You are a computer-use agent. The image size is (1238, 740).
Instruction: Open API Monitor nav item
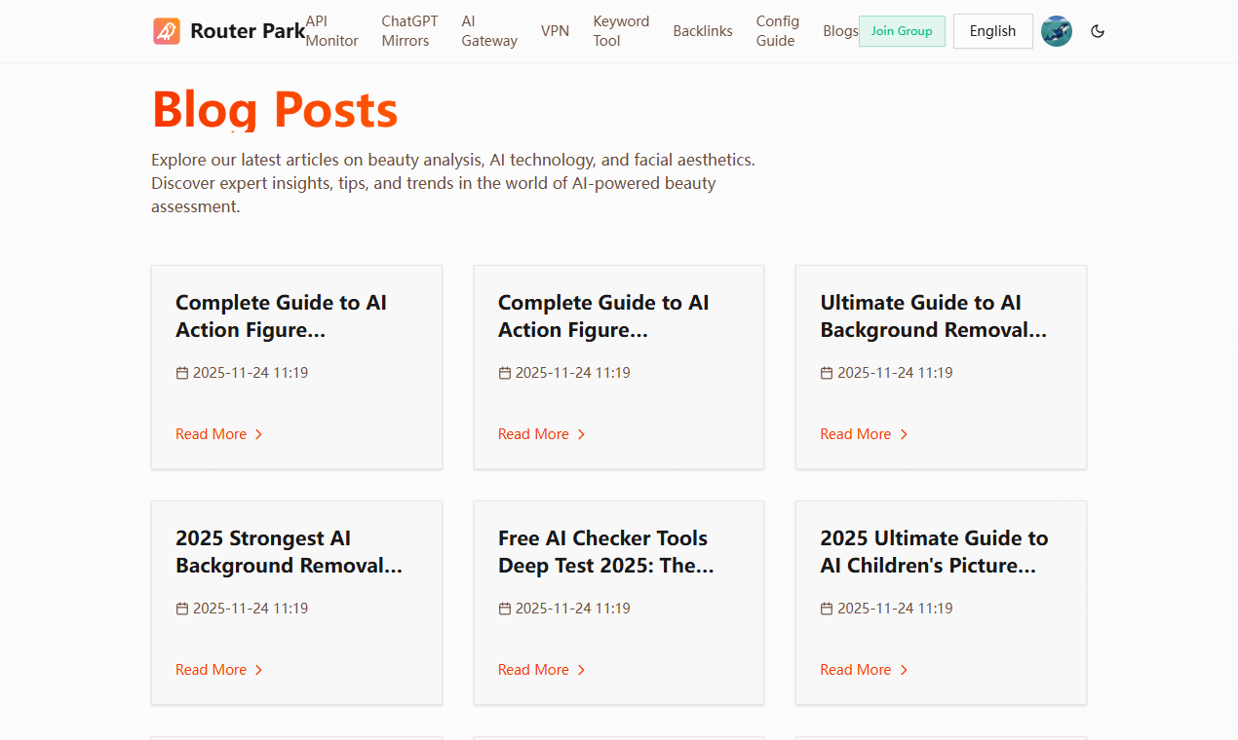pos(331,31)
